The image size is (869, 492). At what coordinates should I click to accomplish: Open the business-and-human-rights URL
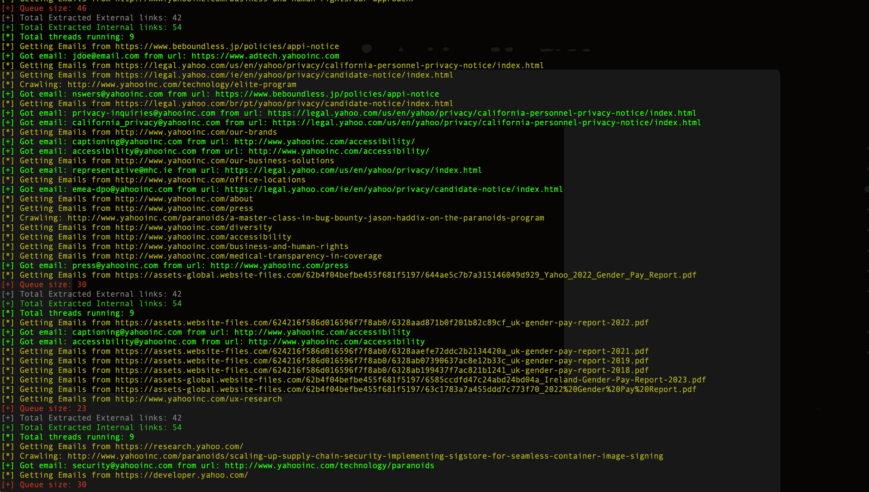tap(232, 247)
